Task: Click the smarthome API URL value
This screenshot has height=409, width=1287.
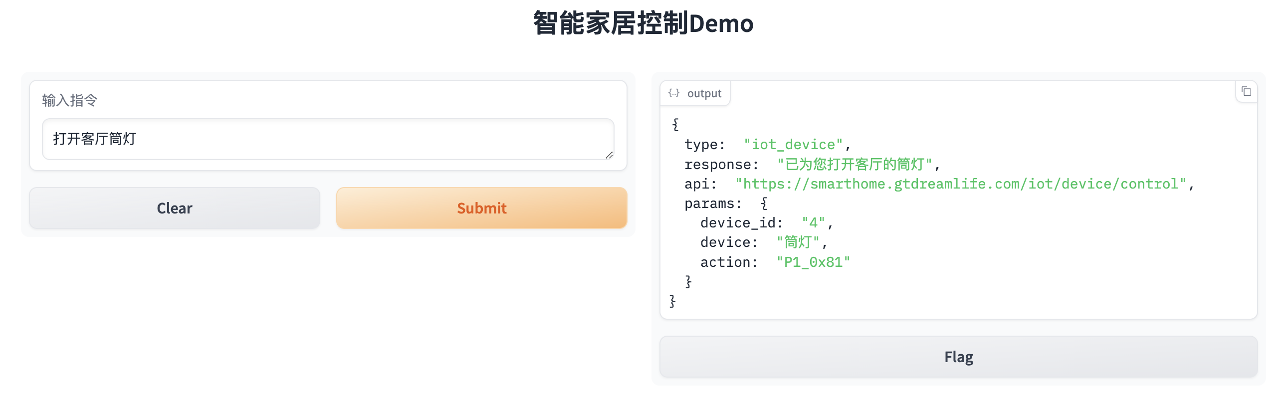Action: point(960,184)
